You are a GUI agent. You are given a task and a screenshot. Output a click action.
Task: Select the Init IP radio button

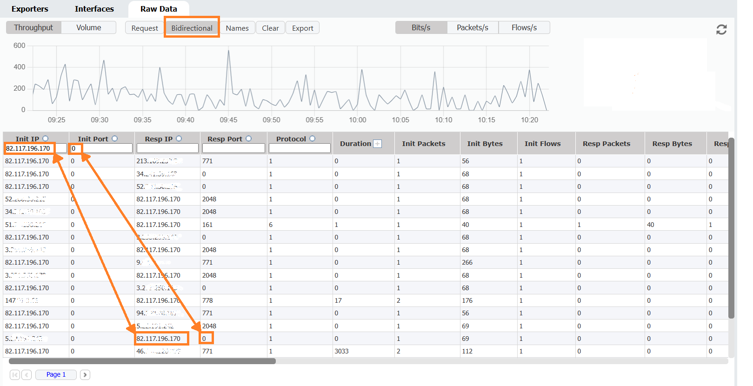tap(46, 139)
